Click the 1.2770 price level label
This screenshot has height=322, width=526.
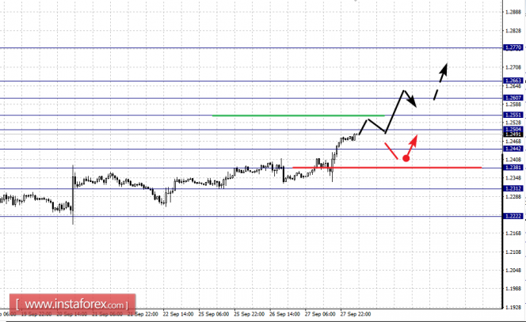(513, 47)
